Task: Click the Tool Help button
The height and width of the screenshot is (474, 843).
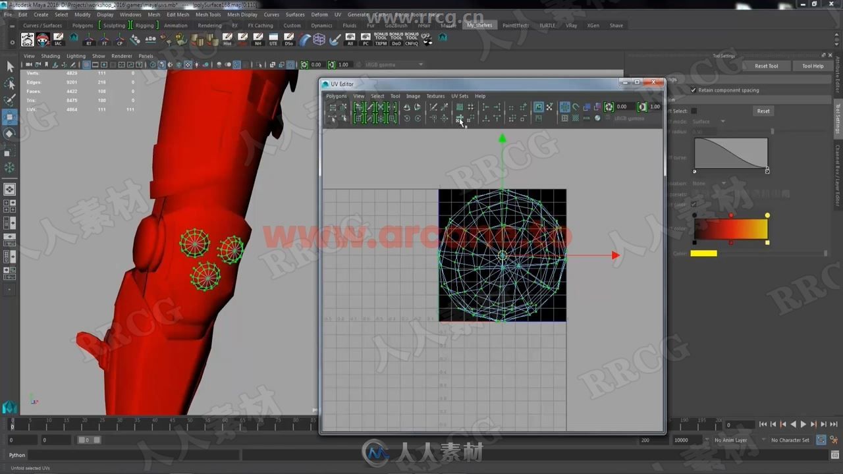Action: pos(813,66)
